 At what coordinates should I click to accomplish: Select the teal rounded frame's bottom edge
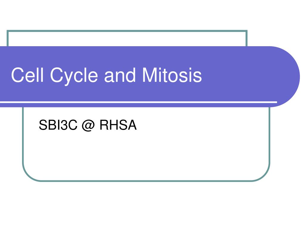[x=146, y=181]
